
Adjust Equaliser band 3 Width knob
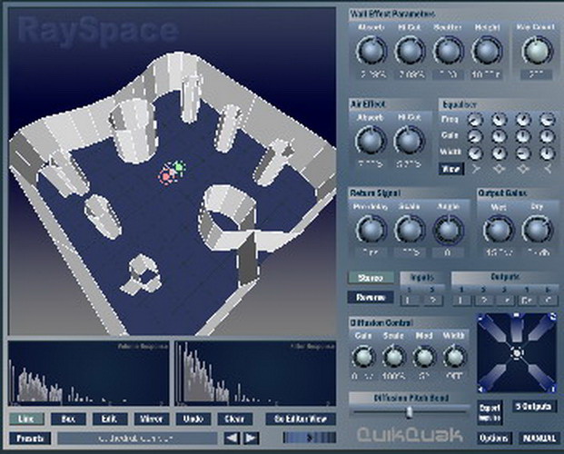pos(522,153)
